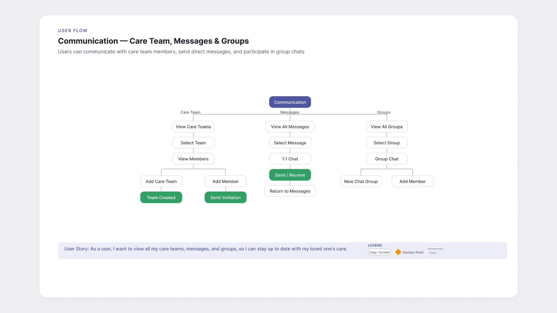Click the Care Team branch label
Image resolution: width=557 pixels, height=313 pixels.
tap(190, 112)
